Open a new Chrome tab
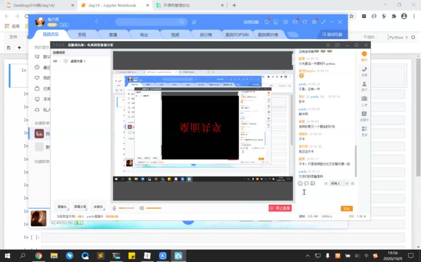Viewport: 421px width, 262px height. pyautogui.click(x=234, y=5)
